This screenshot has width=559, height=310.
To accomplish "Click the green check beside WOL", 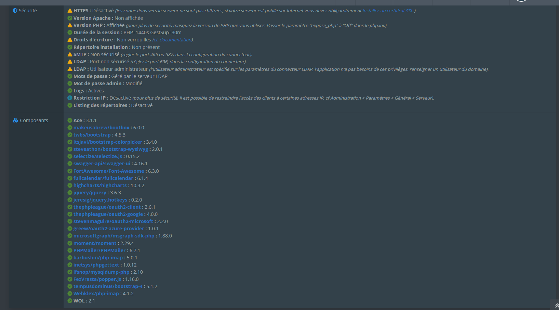I will (70, 301).
